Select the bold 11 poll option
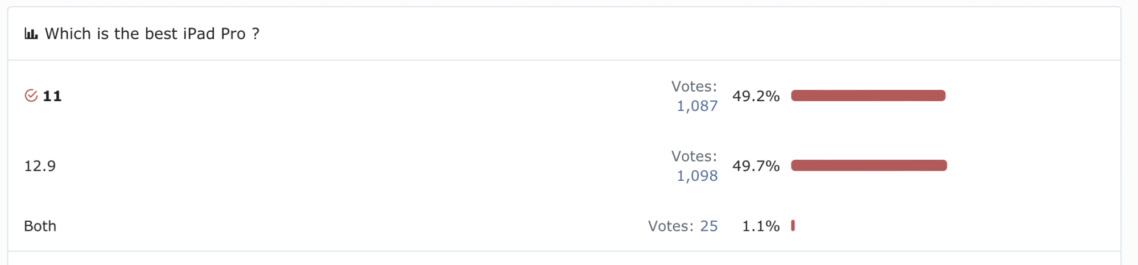 coord(52,96)
